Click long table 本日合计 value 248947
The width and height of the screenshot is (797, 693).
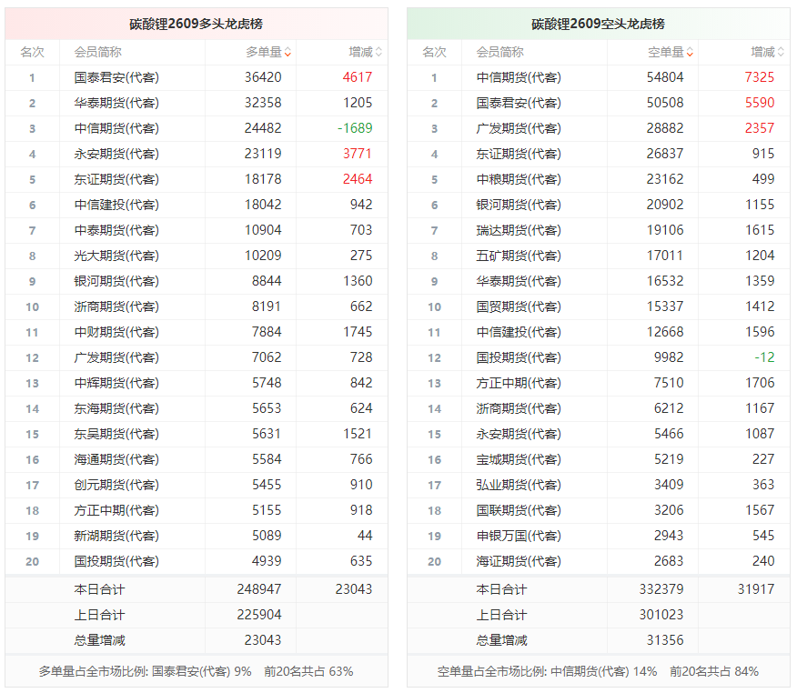tap(258, 589)
